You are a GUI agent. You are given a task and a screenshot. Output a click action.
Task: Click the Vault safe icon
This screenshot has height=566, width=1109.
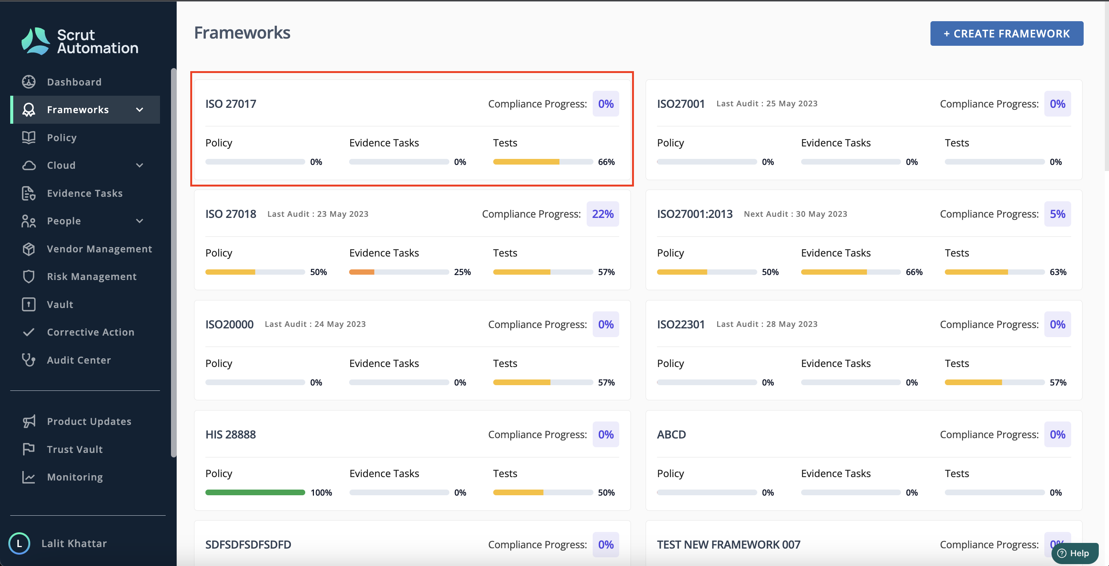pos(29,305)
